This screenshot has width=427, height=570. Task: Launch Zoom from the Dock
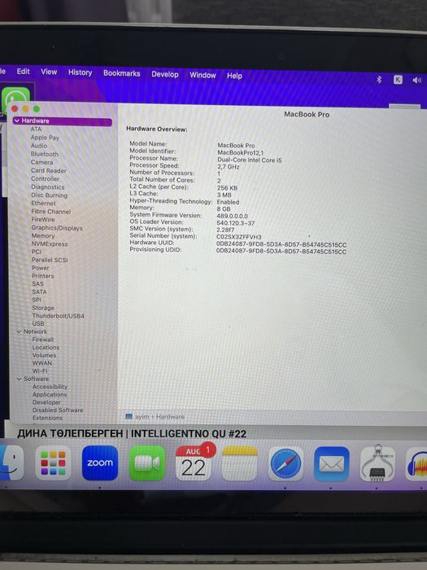tap(100, 463)
